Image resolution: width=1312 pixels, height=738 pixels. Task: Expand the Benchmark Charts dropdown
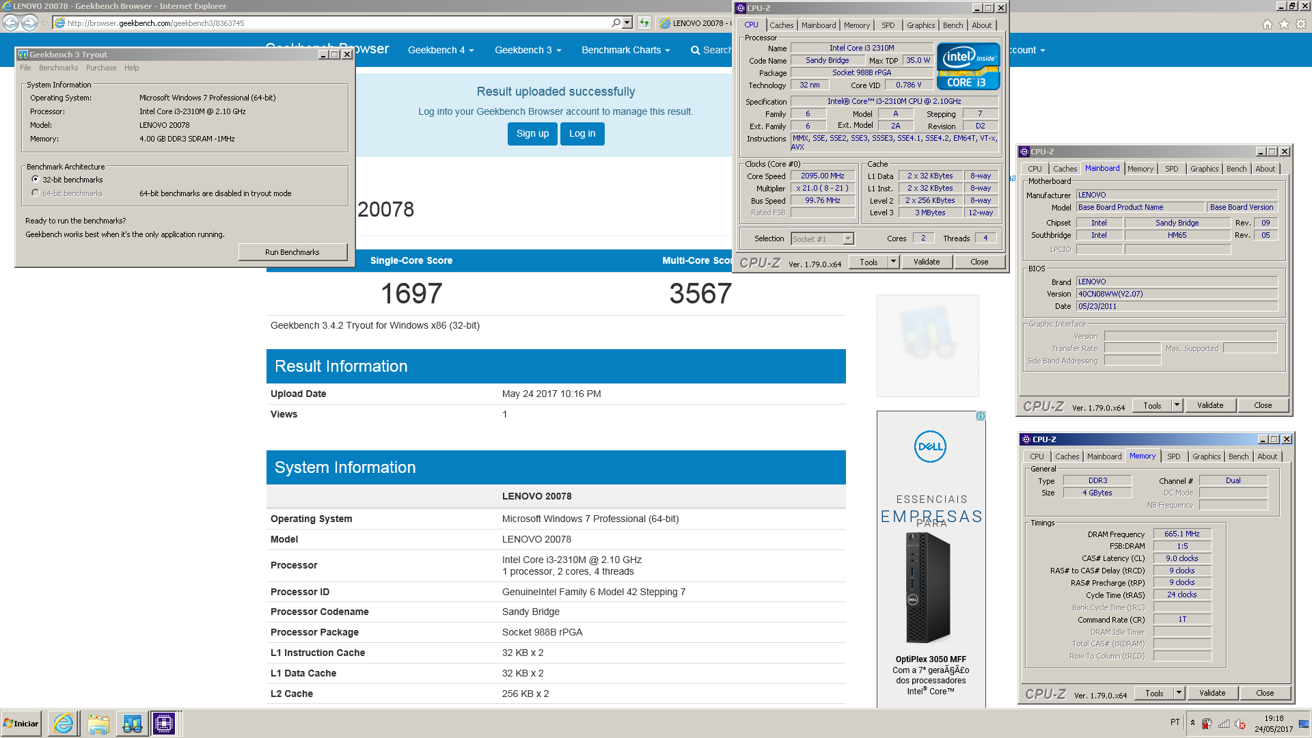click(x=625, y=50)
